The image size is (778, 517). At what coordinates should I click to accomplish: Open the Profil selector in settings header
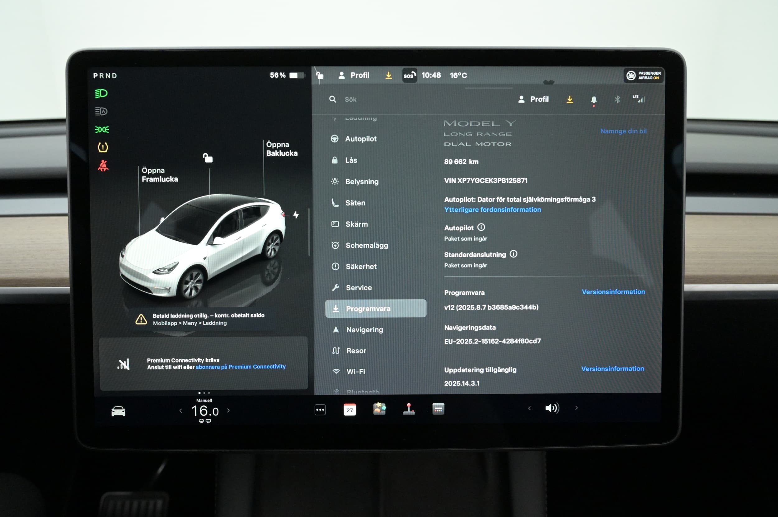click(533, 99)
